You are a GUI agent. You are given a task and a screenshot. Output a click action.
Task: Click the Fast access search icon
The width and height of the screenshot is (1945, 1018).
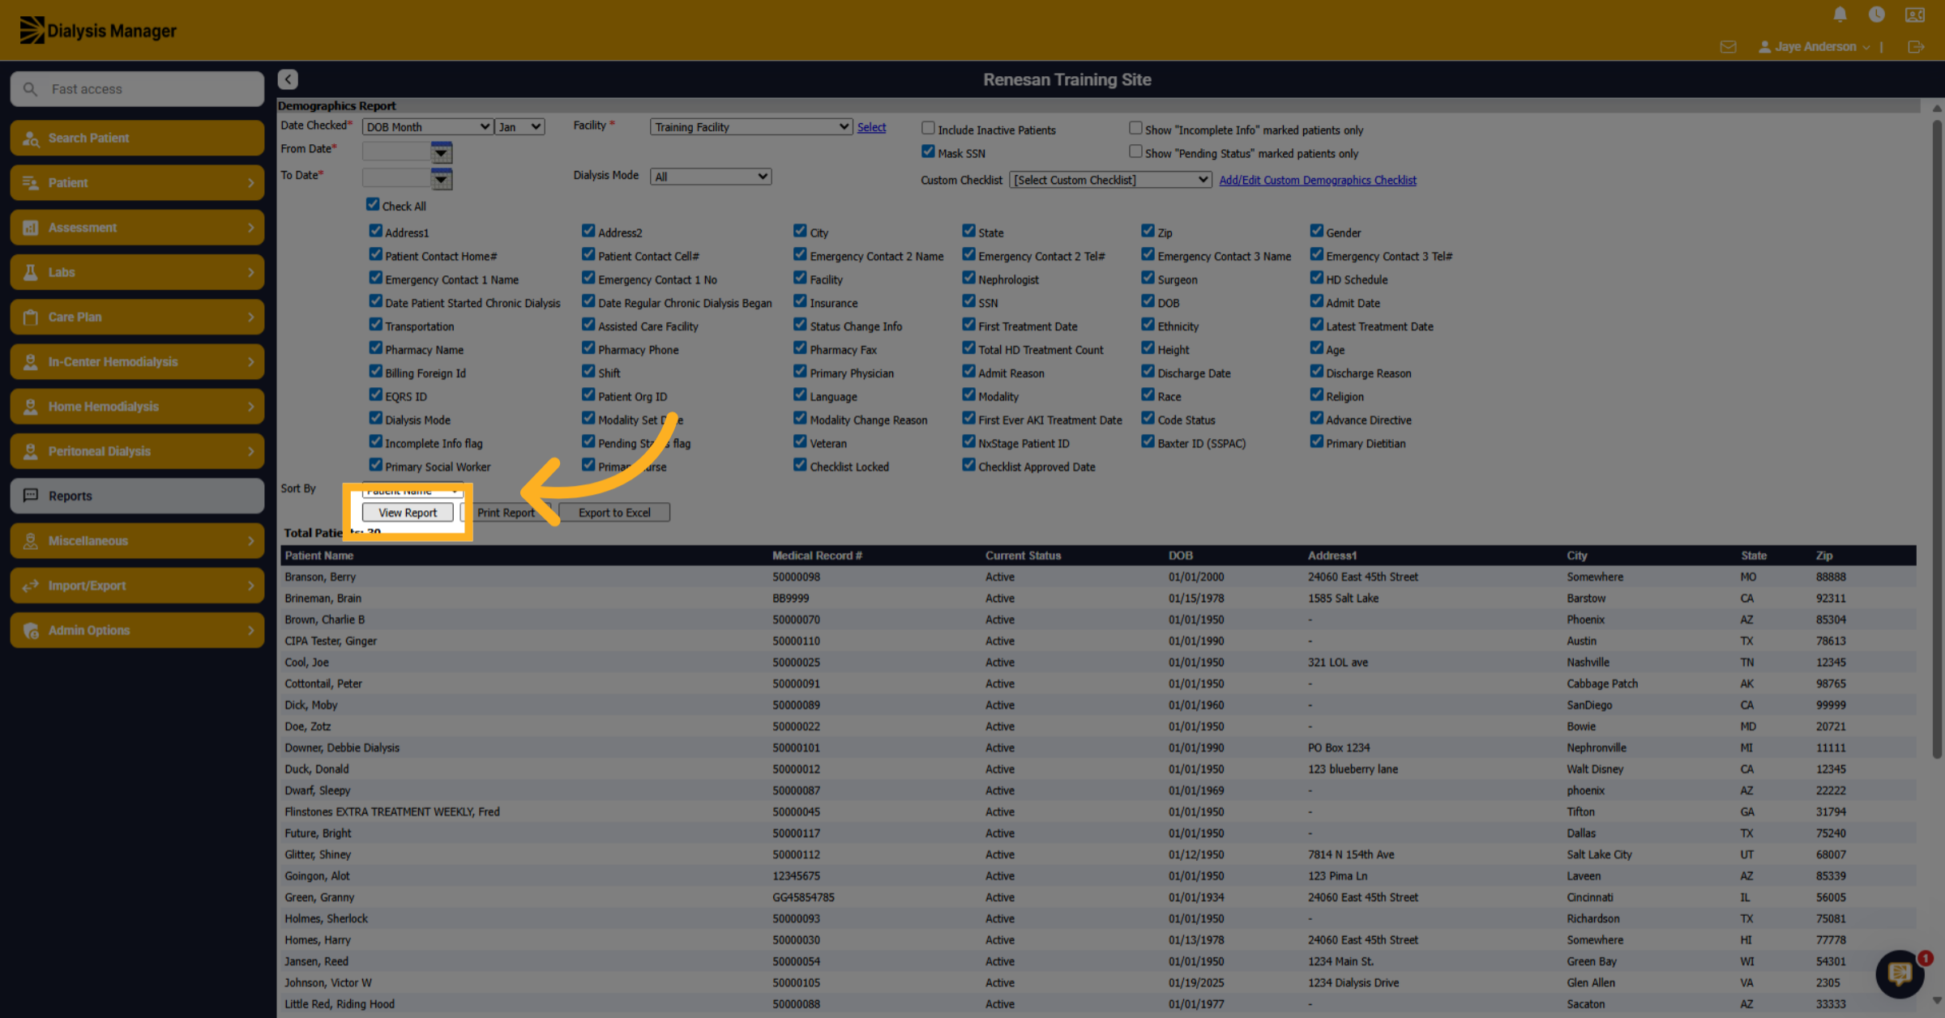30,89
